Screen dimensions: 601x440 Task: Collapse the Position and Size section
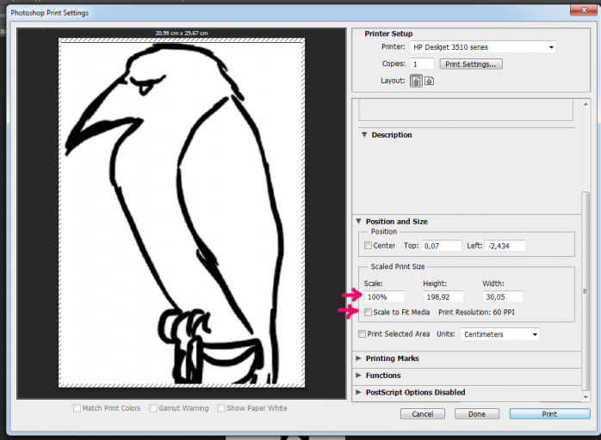[358, 222]
